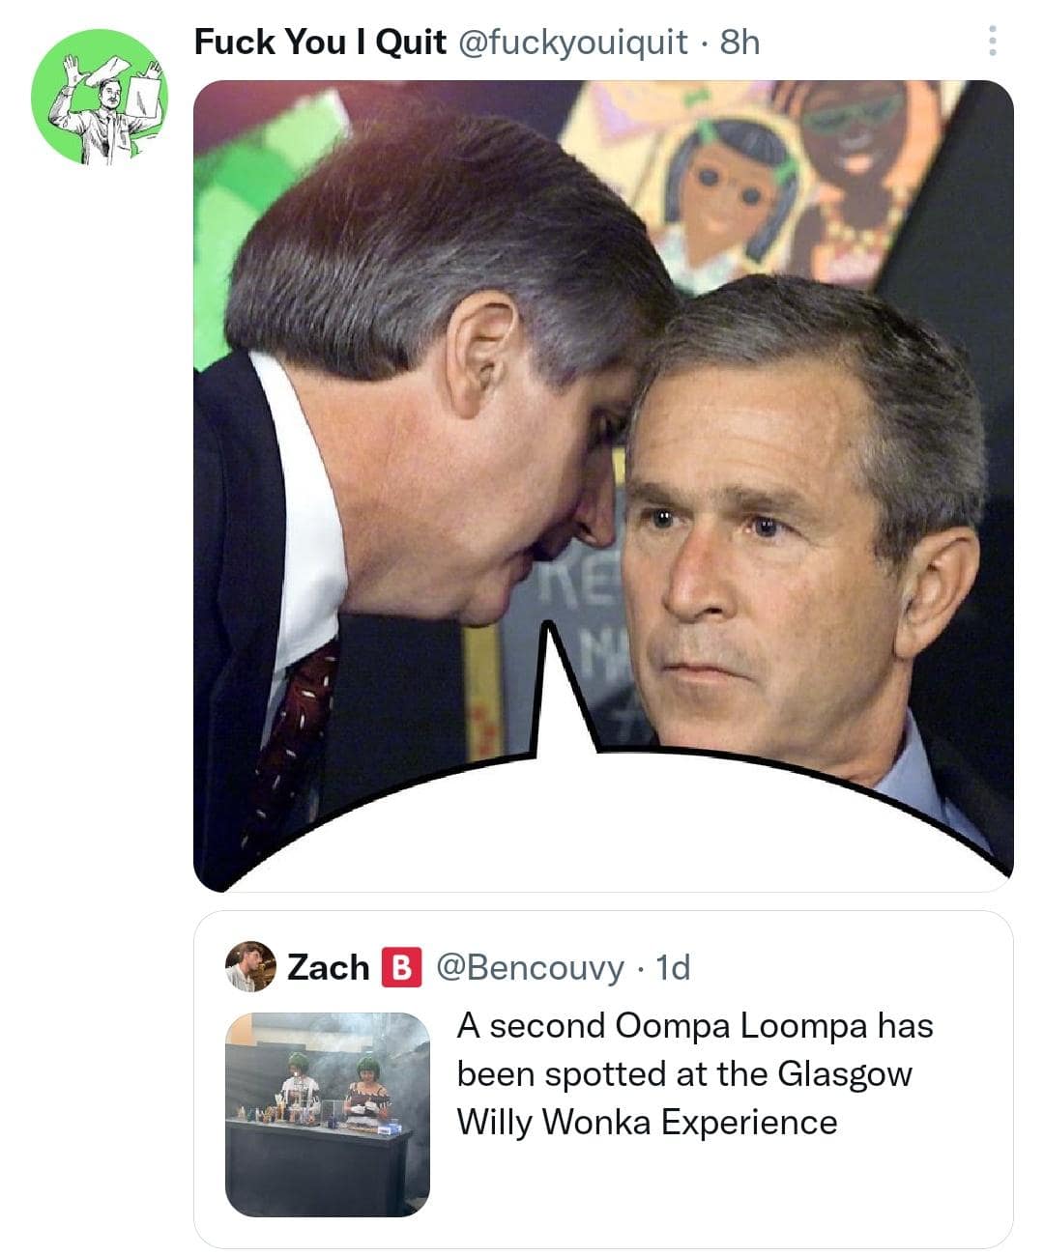The image size is (1044, 1256).
Task: Click the "Fuck You I Quit" display name
Action: (x=320, y=42)
